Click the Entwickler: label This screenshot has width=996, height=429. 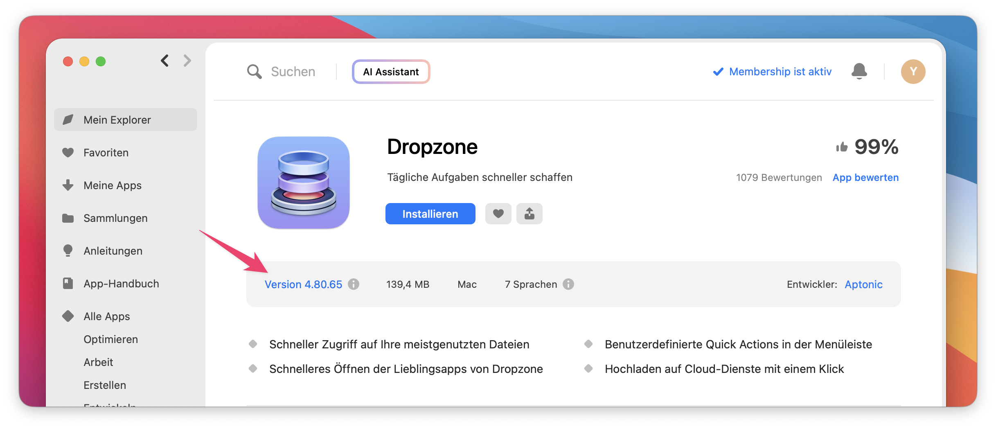pyautogui.click(x=812, y=284)
